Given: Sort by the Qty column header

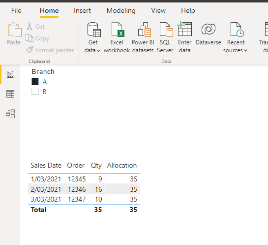Looking at the screenshot, I should [x=96, y=166].
